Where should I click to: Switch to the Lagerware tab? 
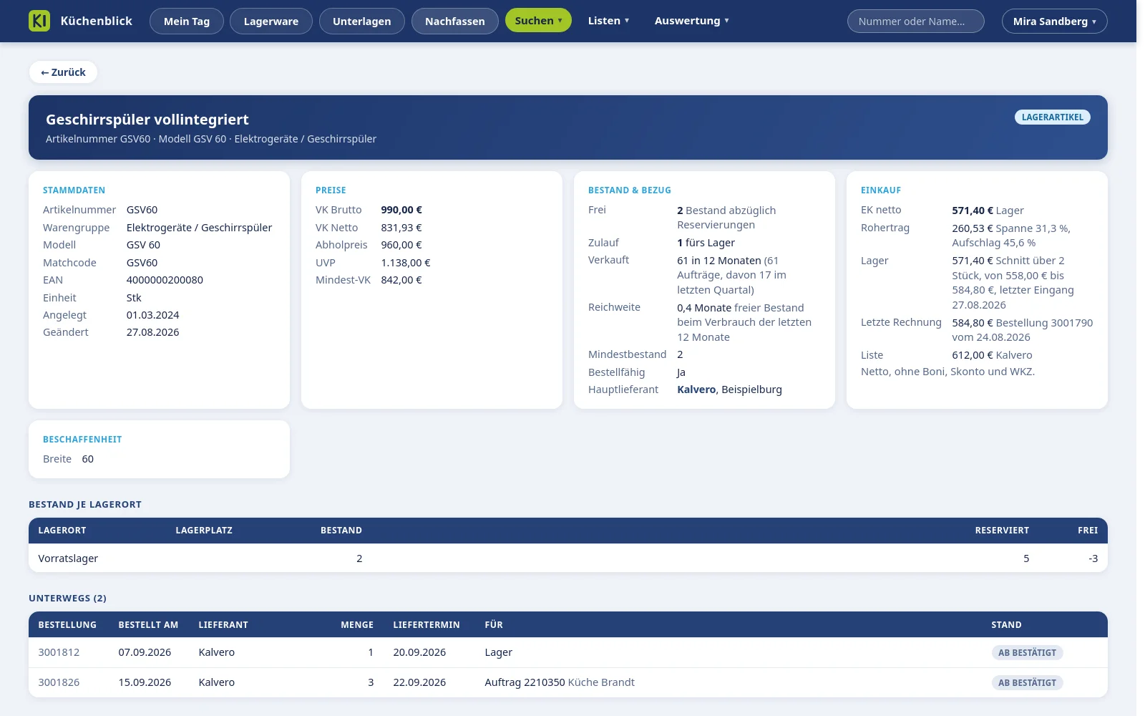[x=271, y=21]
